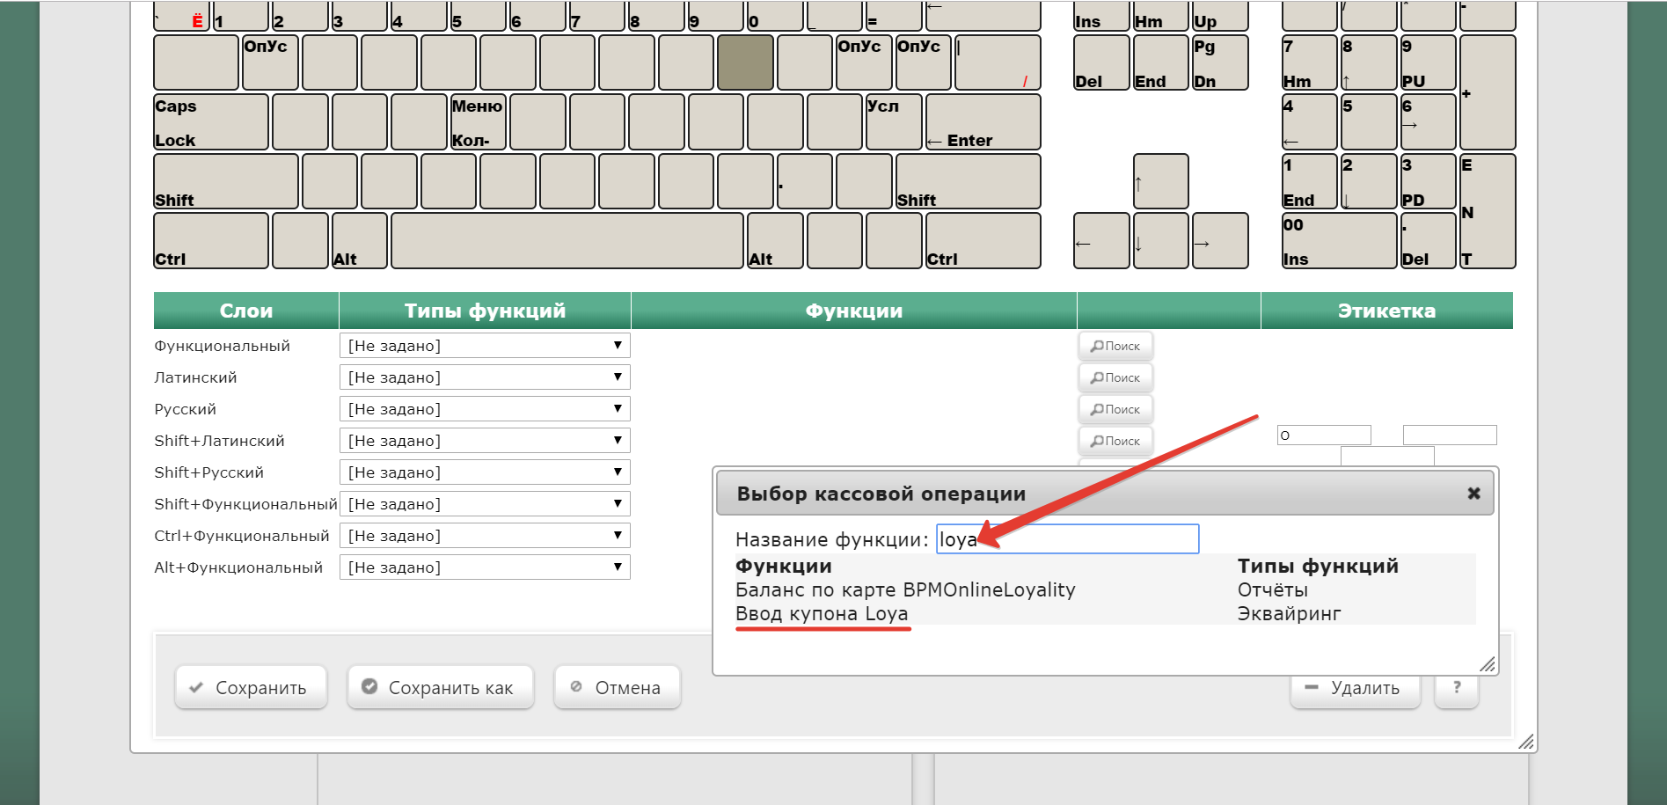
Task: Focus the 'Название функции' search field
Action: [1068, 539]
